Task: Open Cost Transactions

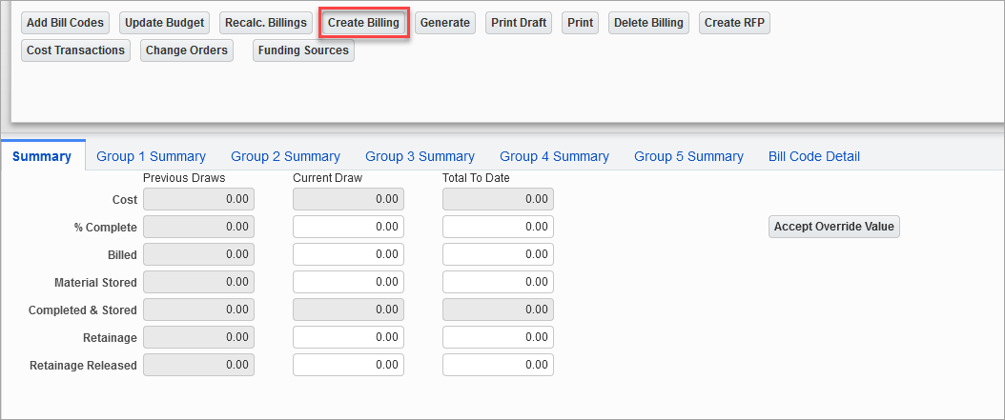Action: tap(75, 50)
